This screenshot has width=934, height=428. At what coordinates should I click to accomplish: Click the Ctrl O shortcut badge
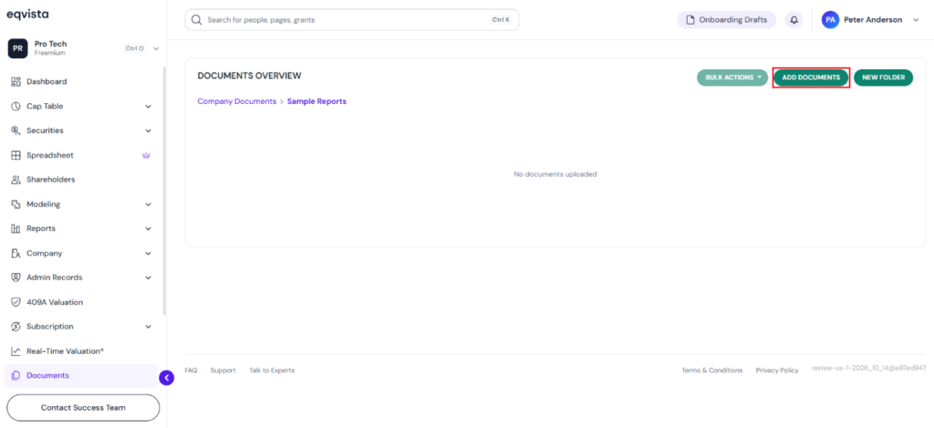[x=135, y=48]
